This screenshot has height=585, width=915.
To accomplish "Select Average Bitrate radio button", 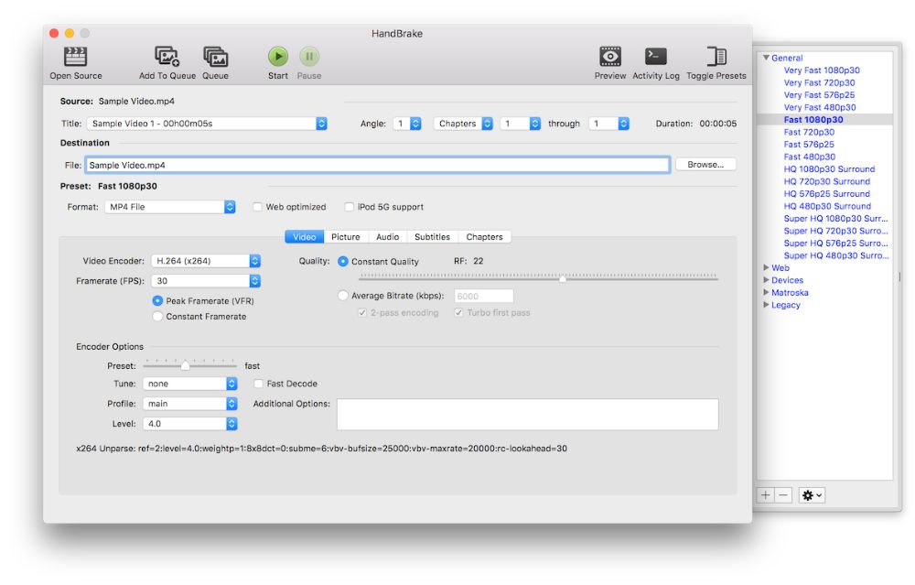I will [343, 296].
